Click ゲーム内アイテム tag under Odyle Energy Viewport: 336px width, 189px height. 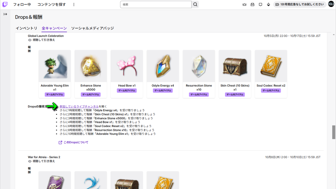coord(163,91)
